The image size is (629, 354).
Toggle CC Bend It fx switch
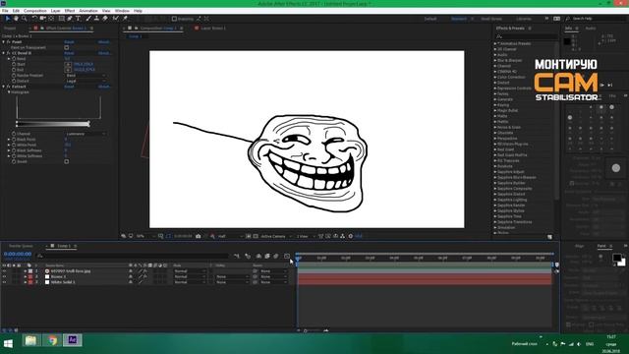(8, 53)
